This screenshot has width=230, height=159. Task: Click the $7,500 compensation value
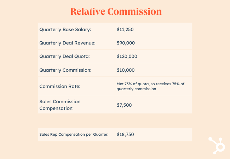pos(124,105)
